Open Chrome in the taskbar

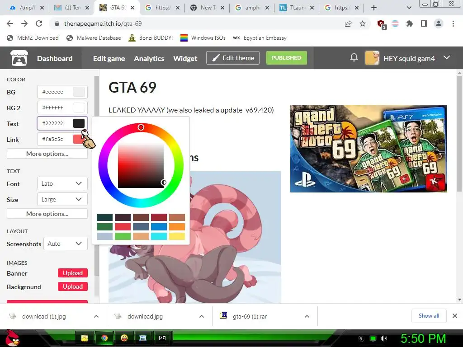(x=104, y=338)
